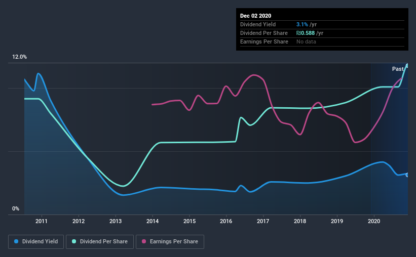The height and width of the screenshot is (257, 416).
Task: Click the ₪0.588 Dividend Per Share value
Action: click(306, 33)
